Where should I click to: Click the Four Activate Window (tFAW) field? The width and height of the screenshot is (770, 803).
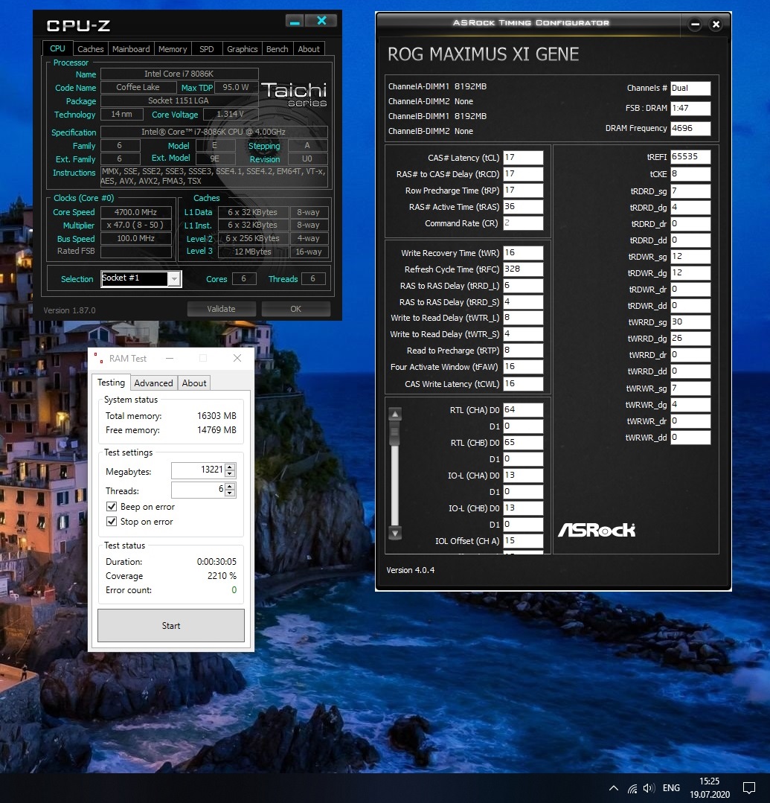point(523,367)
